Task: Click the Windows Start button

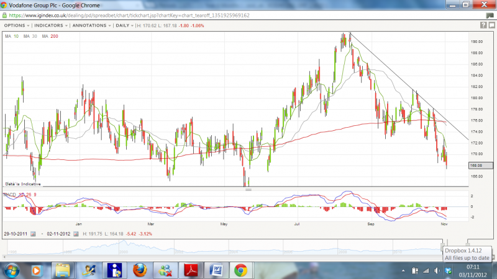Action: coord(12,270)
